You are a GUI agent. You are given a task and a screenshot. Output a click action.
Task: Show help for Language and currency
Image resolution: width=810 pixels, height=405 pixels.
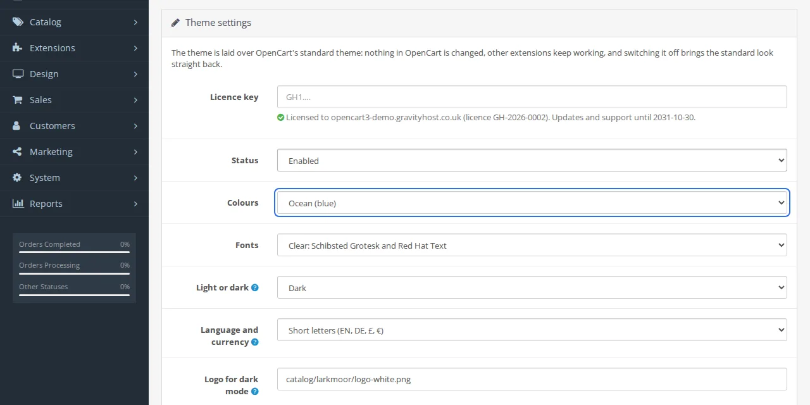255,342
